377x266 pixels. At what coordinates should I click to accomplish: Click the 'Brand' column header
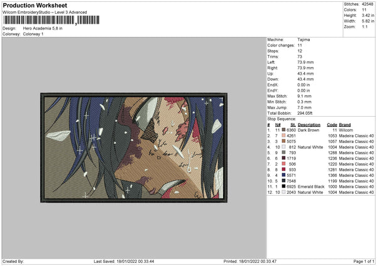(x=345, y=125)
